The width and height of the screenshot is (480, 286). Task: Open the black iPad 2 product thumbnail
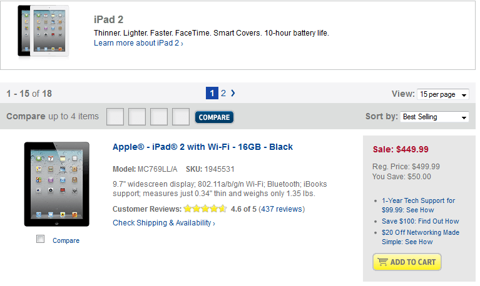[56, 184]
